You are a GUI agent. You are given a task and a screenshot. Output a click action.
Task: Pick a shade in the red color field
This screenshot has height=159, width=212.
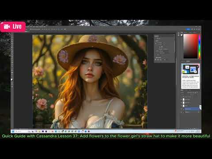coord(190,46)
